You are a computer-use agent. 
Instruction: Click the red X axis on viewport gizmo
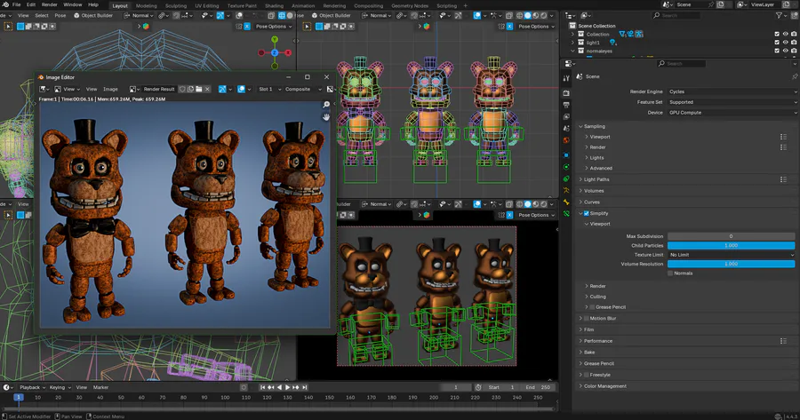288,52
